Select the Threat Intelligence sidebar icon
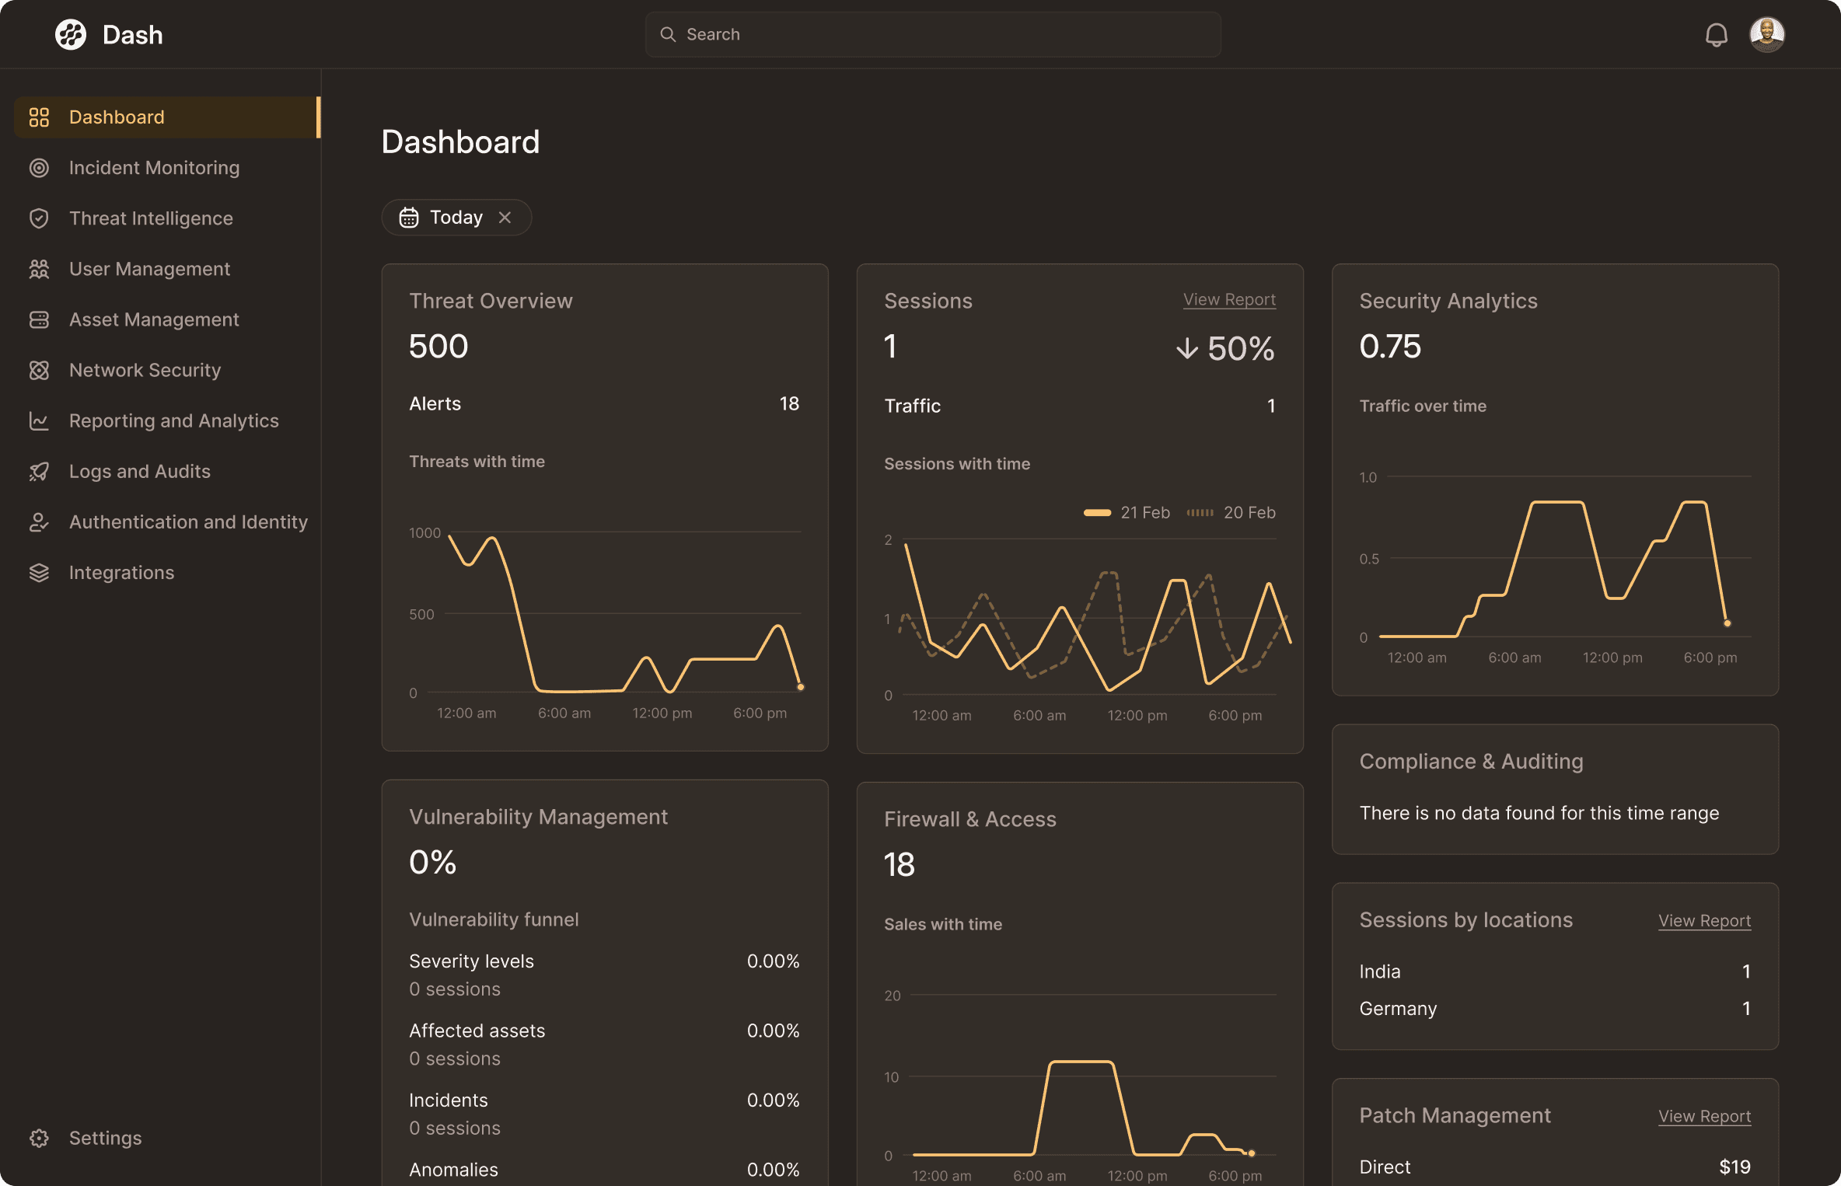Screen dimensions: 1841x1186 (x=40, y=218)
